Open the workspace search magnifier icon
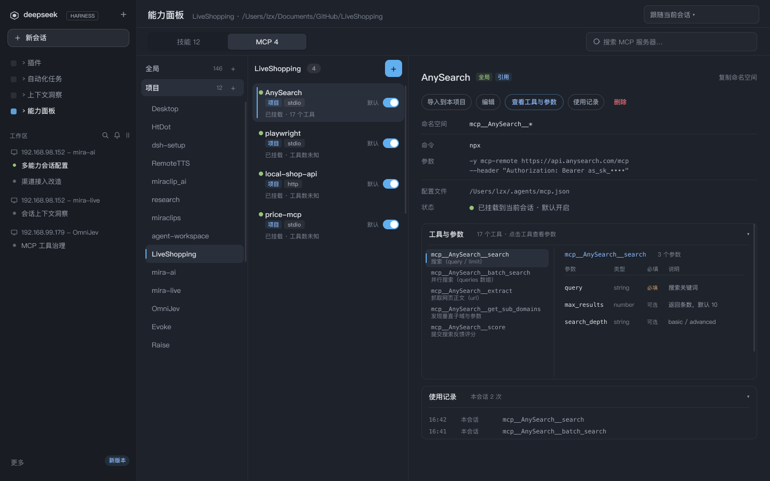This screenshot has height=481, width=770. tap(105, 135)
